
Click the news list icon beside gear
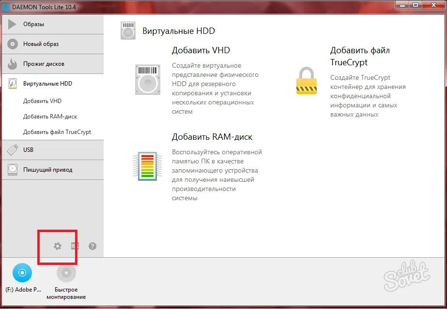[75, 246]
